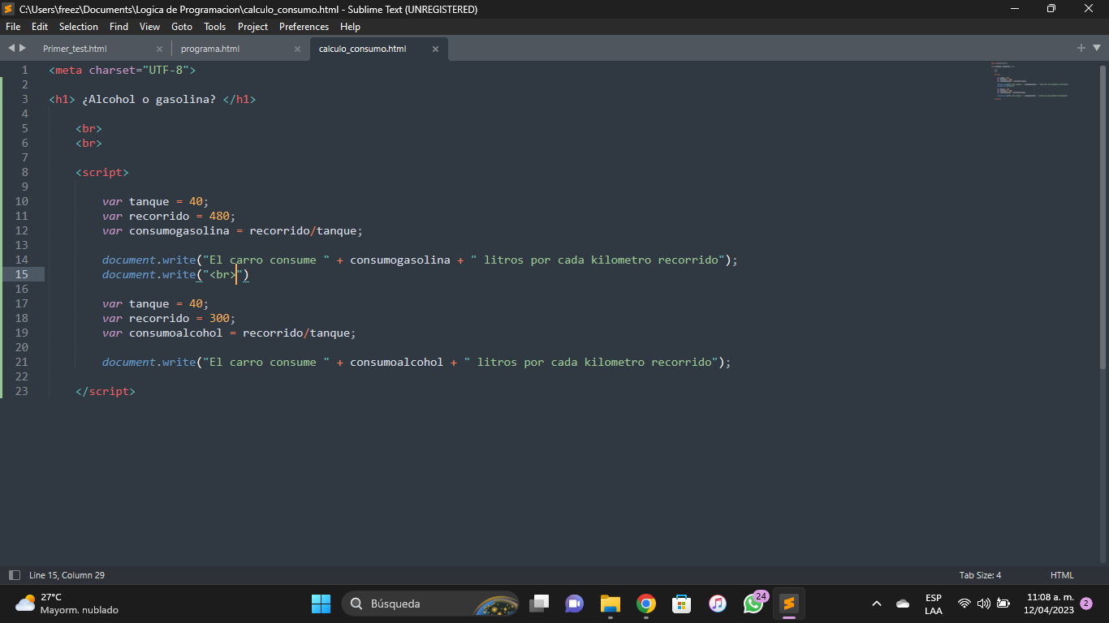Click consumoalcohol variable declaration on line 19

[176, 333]
